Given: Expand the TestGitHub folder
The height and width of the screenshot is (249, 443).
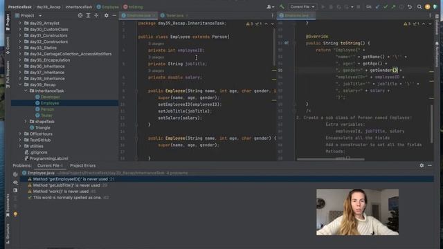Looking at the screenshot, I should [20, 140].
